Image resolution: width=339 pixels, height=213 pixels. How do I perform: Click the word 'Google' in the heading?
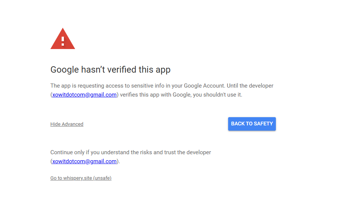65,70
